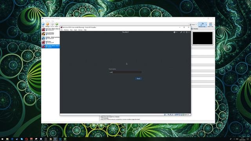Image resolution: width=251 pixels, height=141 pixels.
Task: Open Help menu in VirtualBox Manager window
Action: tap(53, 21)
